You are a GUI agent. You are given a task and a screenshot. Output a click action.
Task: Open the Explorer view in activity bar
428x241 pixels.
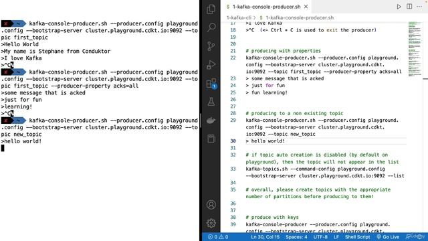[x=211, y=9]
